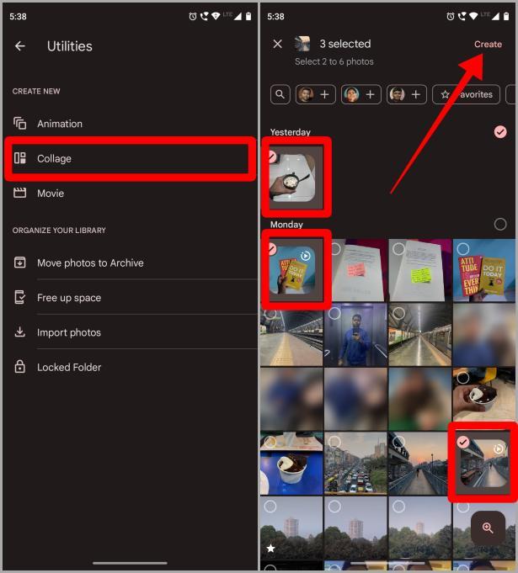Screen dimensions: 518x573
Task: Tap the Collage layout icon
Action: pos(19,158)
